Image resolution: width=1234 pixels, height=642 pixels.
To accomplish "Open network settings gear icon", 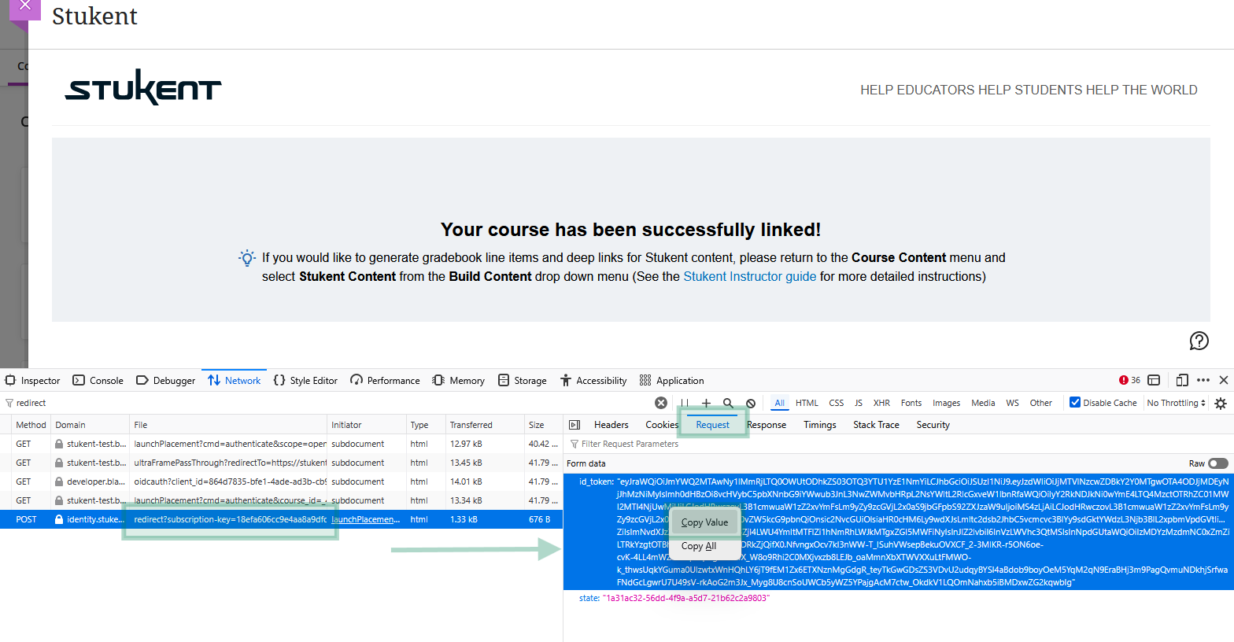I will pos(1221,403).
